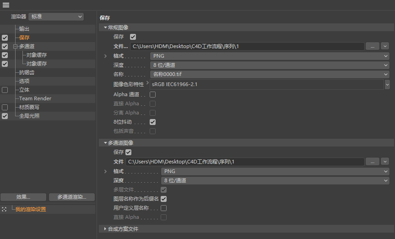Image resolution: width=395 pixels, height=239 pixels.
Task: Click the 多通道渲染... button
Action: [71, 197]
